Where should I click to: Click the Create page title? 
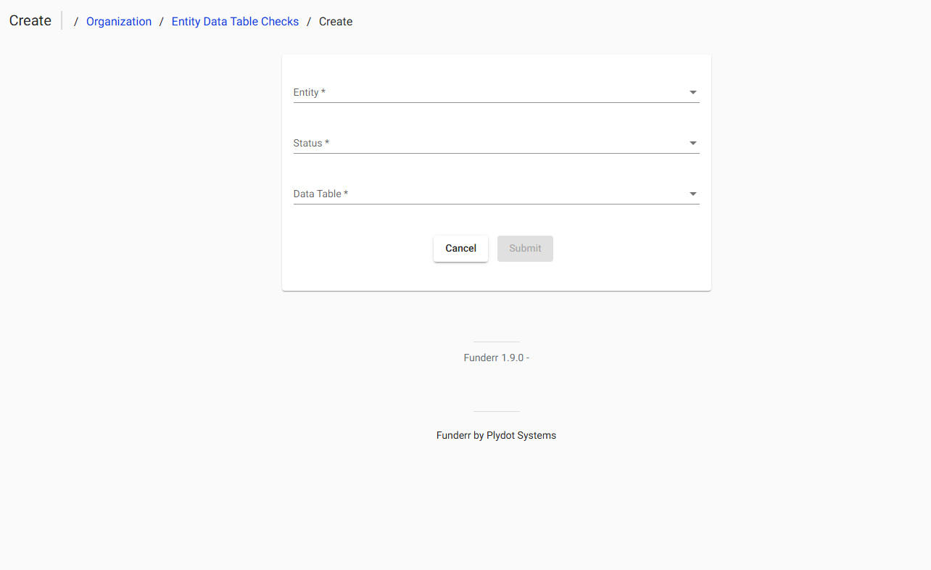pos(30,20)
